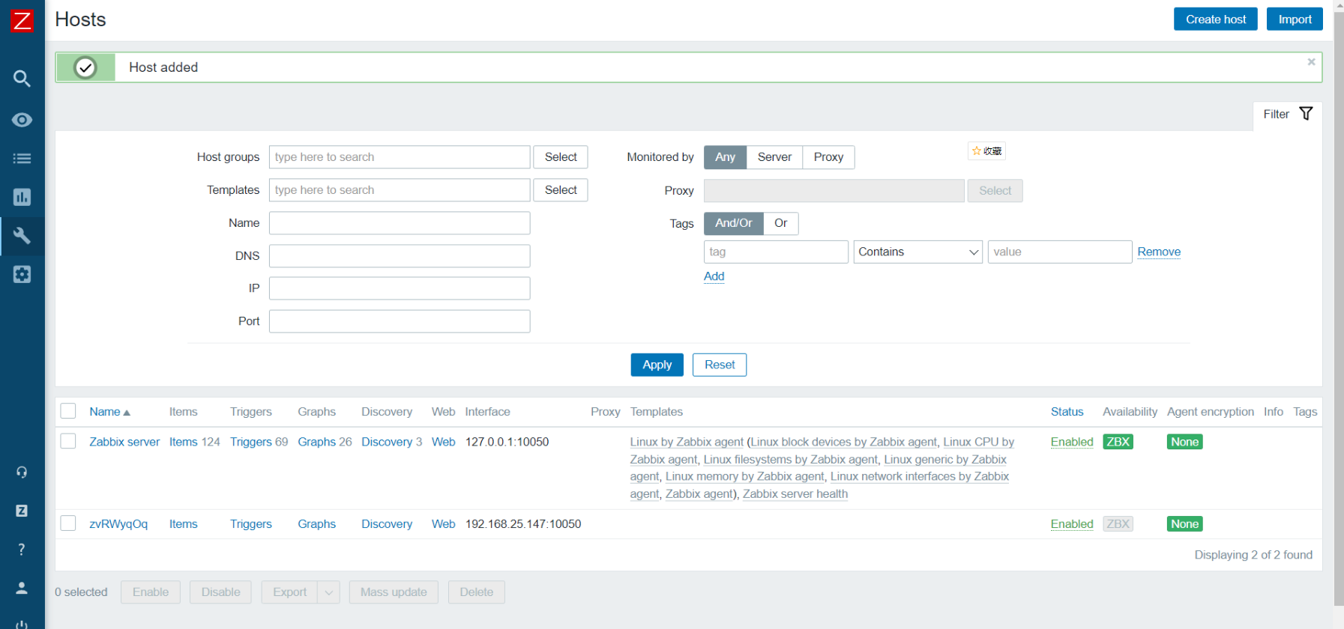Open the Configuration wrench icon
Image resolution: width=1344 pixels, height=629 pixels.
pyautogui.click(x=22, y=236)
